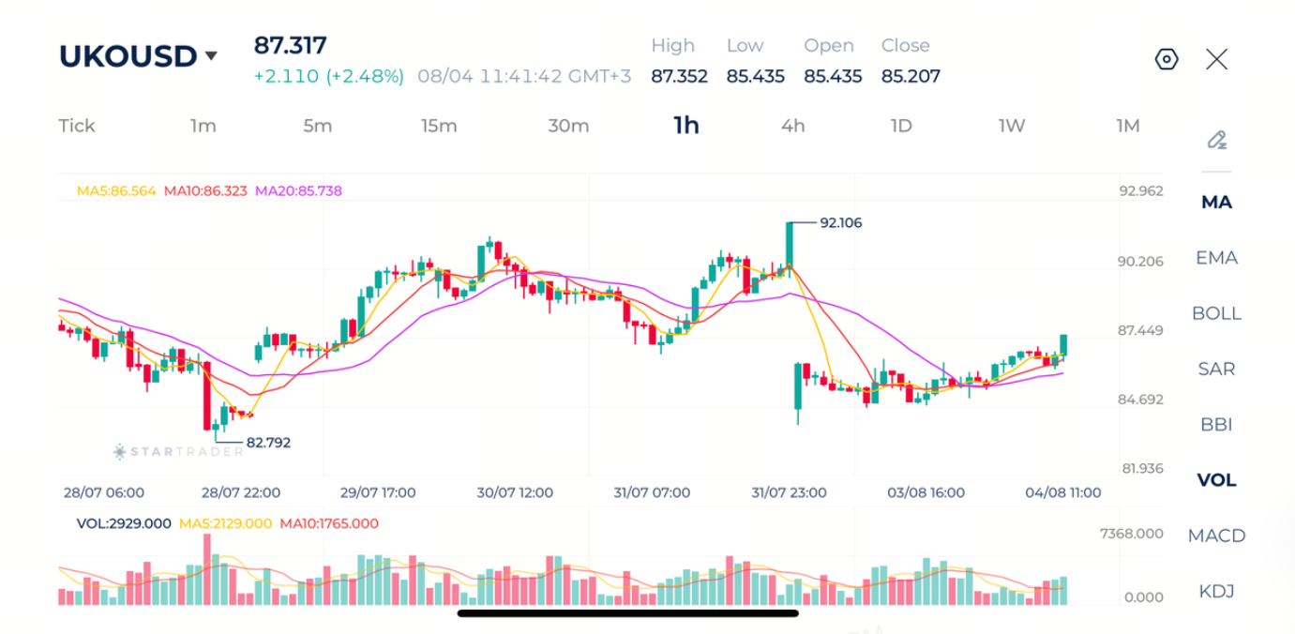1295x634 pixels.
Task: Switch chart to 15m timeframe
Action: click(439, 126)
